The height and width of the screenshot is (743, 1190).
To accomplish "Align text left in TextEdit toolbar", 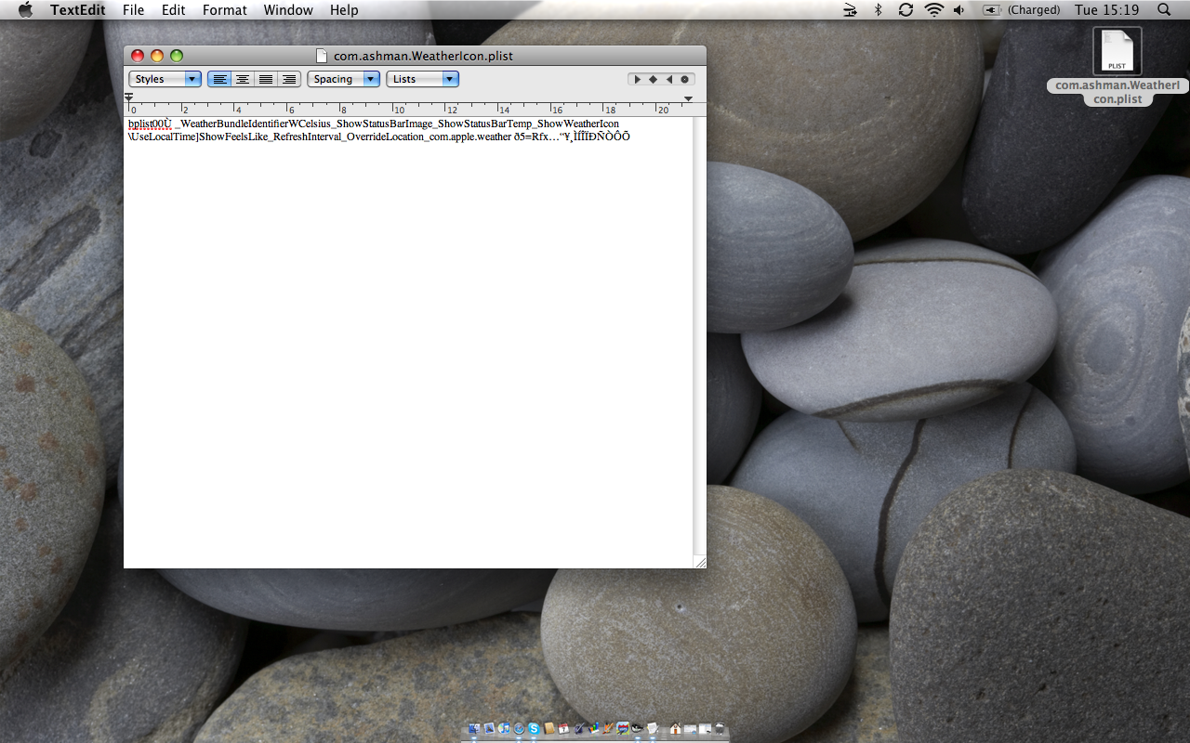I will pyautogui.click(x=219, y=79).
